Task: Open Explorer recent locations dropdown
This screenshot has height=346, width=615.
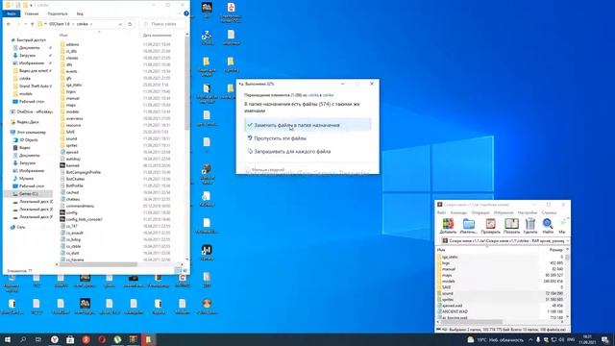Action: (26, 24)
